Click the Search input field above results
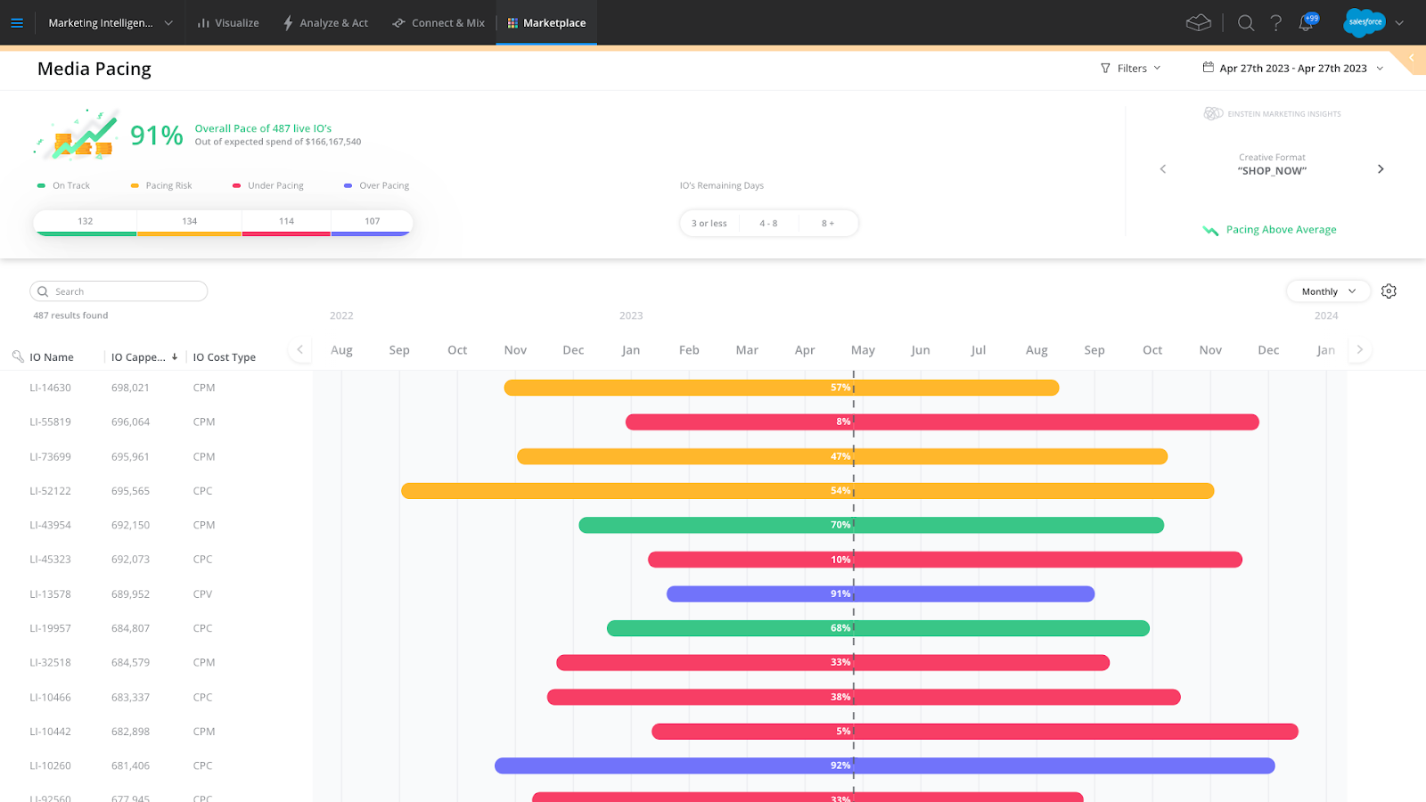This screenshot has height=802, width=1426. pyautogui.click(x=118, y=291)
